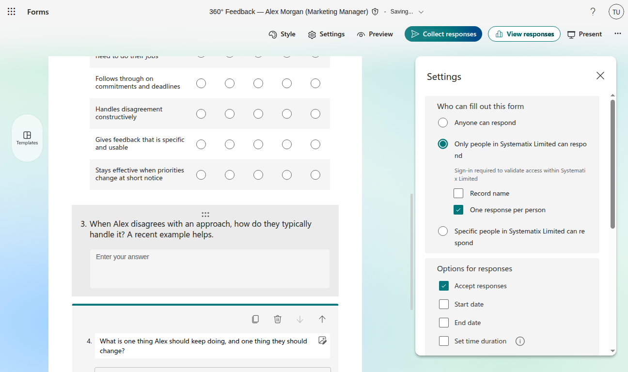Click the question 3 answer text box
628x372 pixels.
[210, 269]
